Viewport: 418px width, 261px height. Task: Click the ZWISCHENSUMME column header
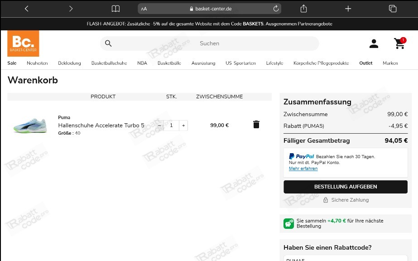click(219, 97)
